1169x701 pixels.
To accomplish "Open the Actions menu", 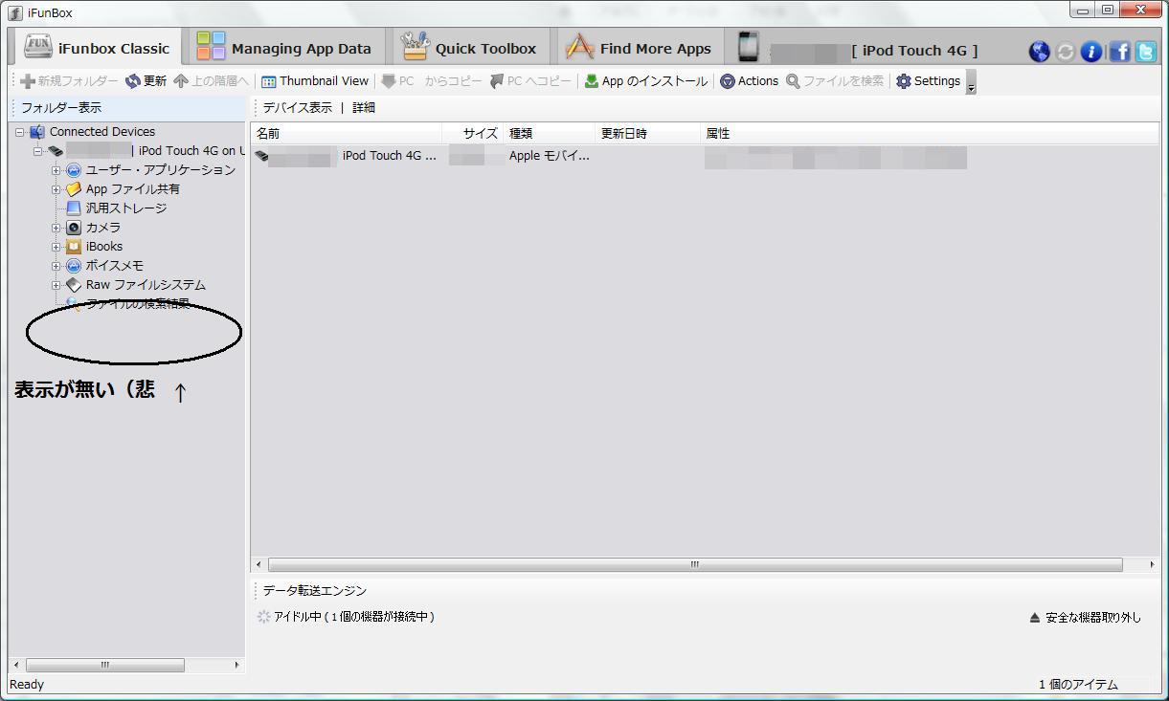I will tap(750, 81).
